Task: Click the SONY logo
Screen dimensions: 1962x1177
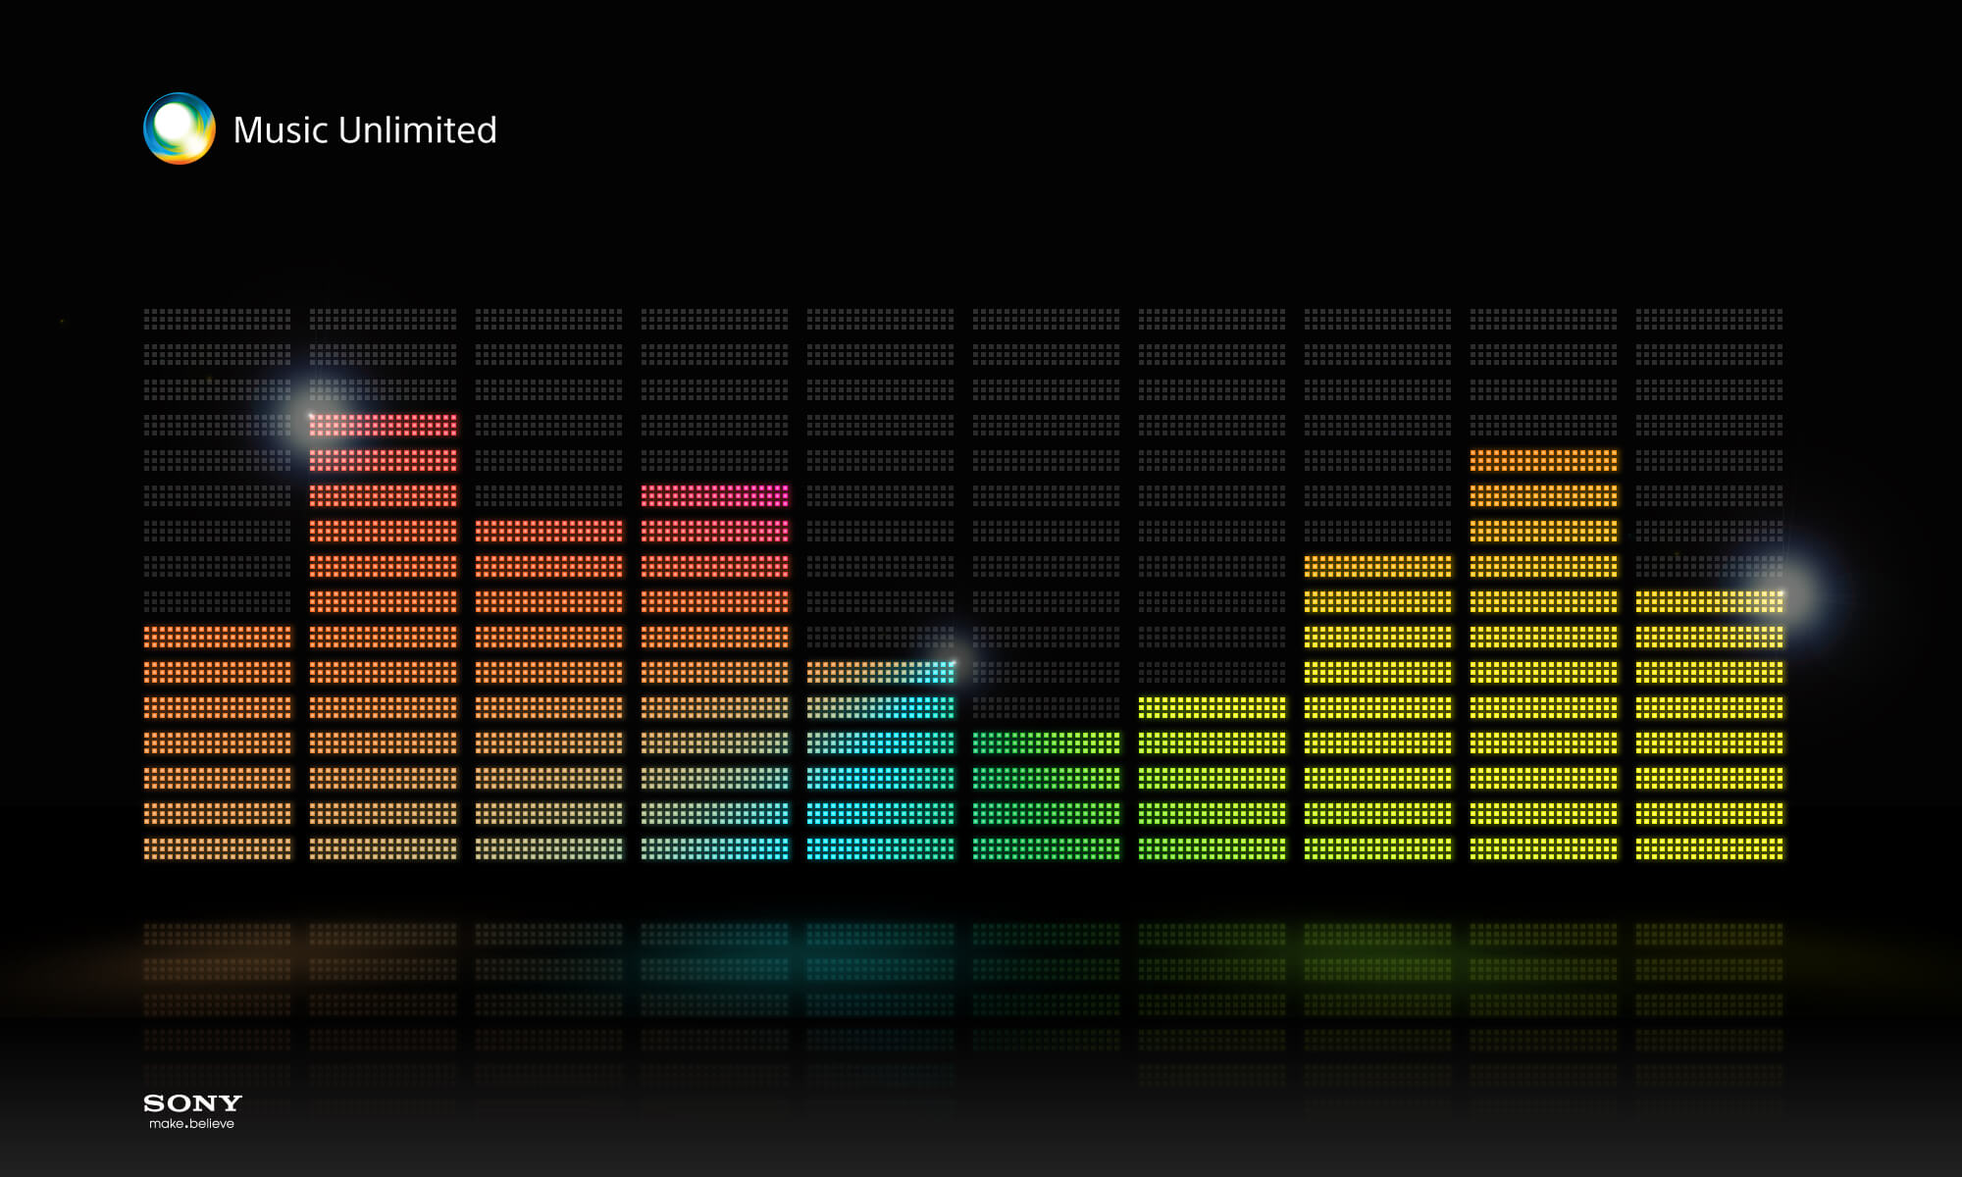Action: tap(192, 1103)
